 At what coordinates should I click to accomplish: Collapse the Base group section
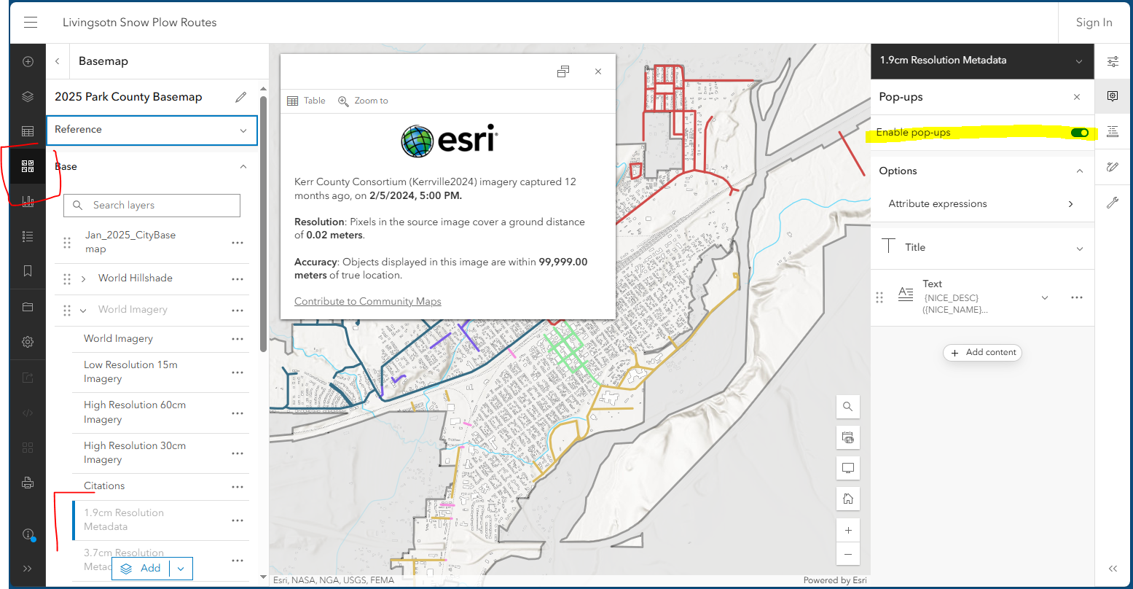click(x=241, y=165)
